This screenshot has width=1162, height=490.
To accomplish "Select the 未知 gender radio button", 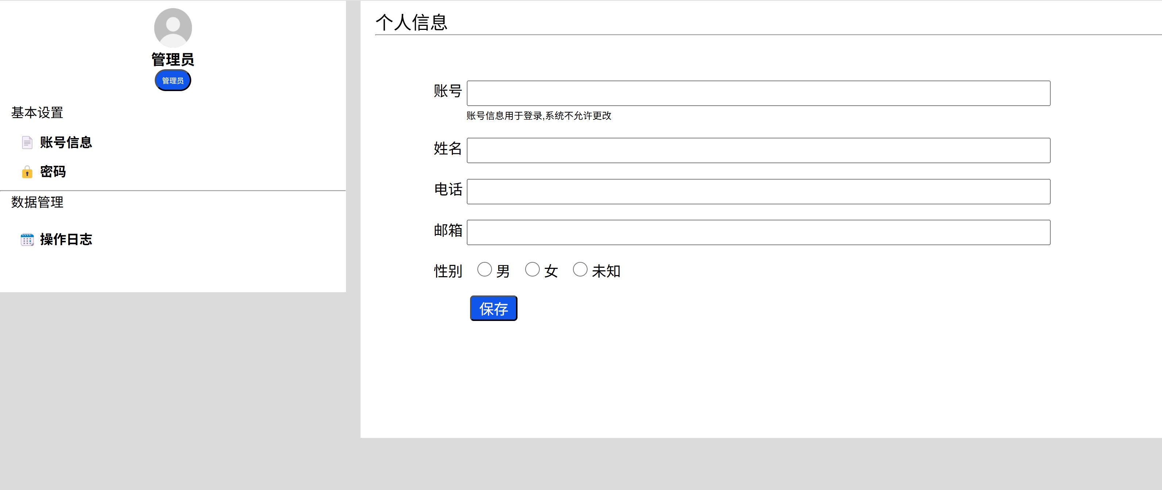I will pyautogui.click(x=580, y=270).
